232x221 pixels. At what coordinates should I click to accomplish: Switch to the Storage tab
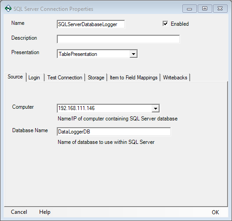point(96,78)
